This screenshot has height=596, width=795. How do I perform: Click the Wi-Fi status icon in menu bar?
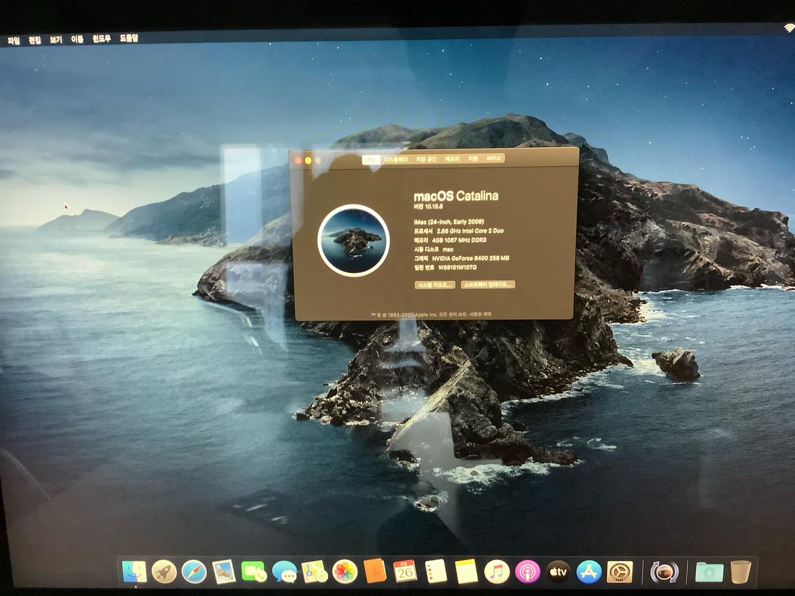[789, 27]
